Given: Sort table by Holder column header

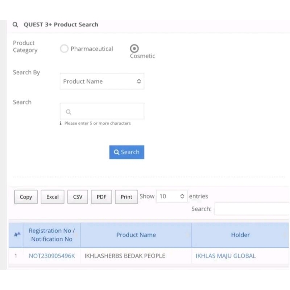Looking at the screenshot, I should tap(240, 235).
